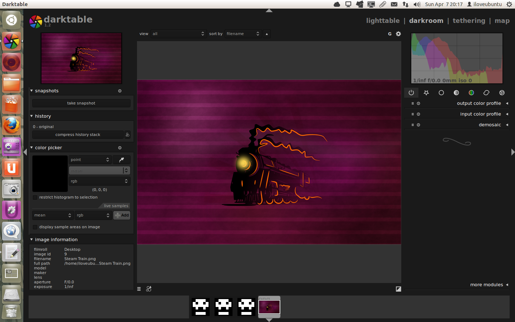Select first skull placeholder thumbnail in filmstrip
515x322 pixels.
(201, 307)
